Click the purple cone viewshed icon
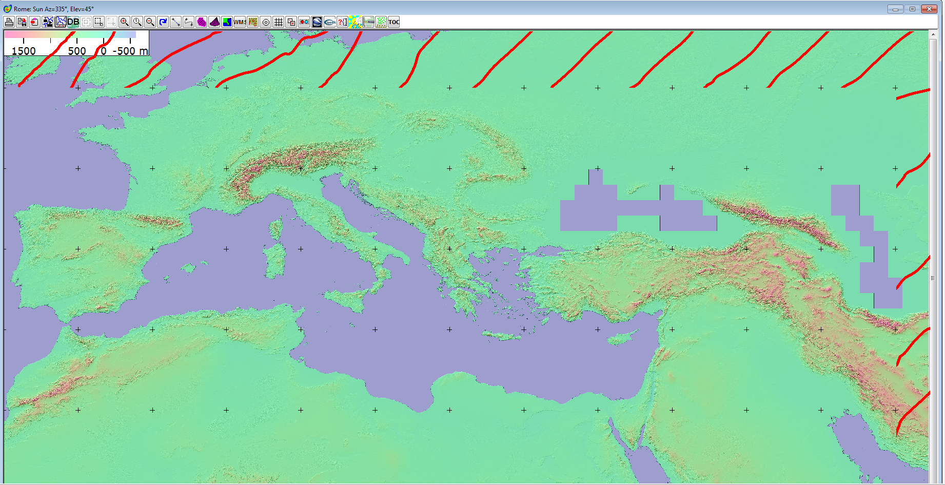The width and height of the screenshot is (945, 485). [x=214, y=22]
